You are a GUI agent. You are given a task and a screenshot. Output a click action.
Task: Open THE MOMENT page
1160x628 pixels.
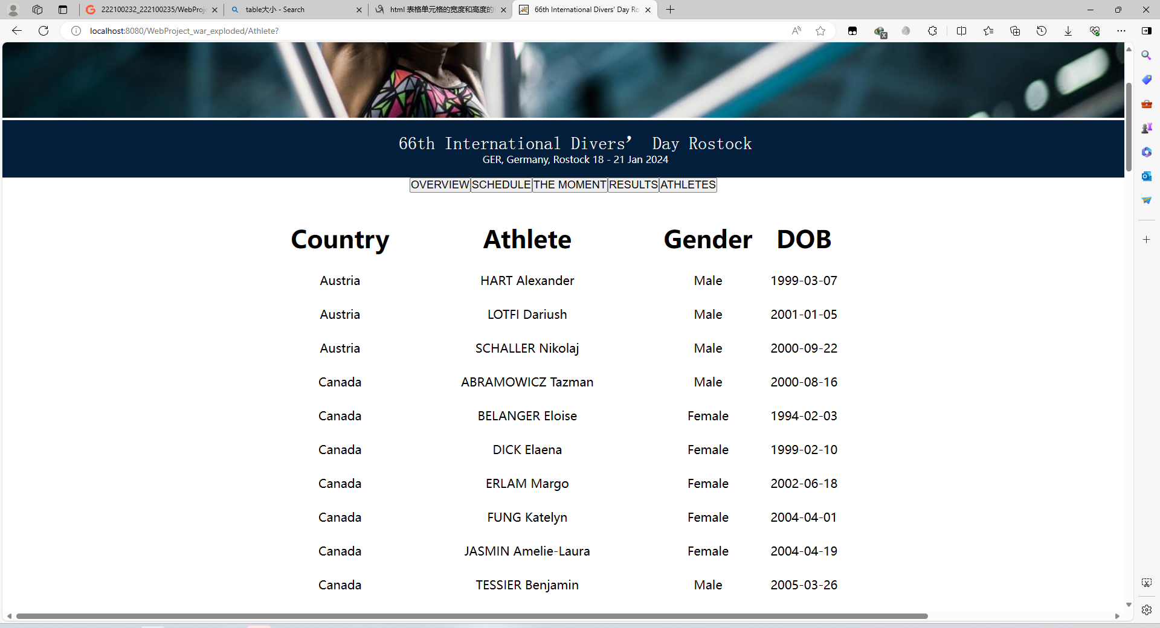(570, 185)
